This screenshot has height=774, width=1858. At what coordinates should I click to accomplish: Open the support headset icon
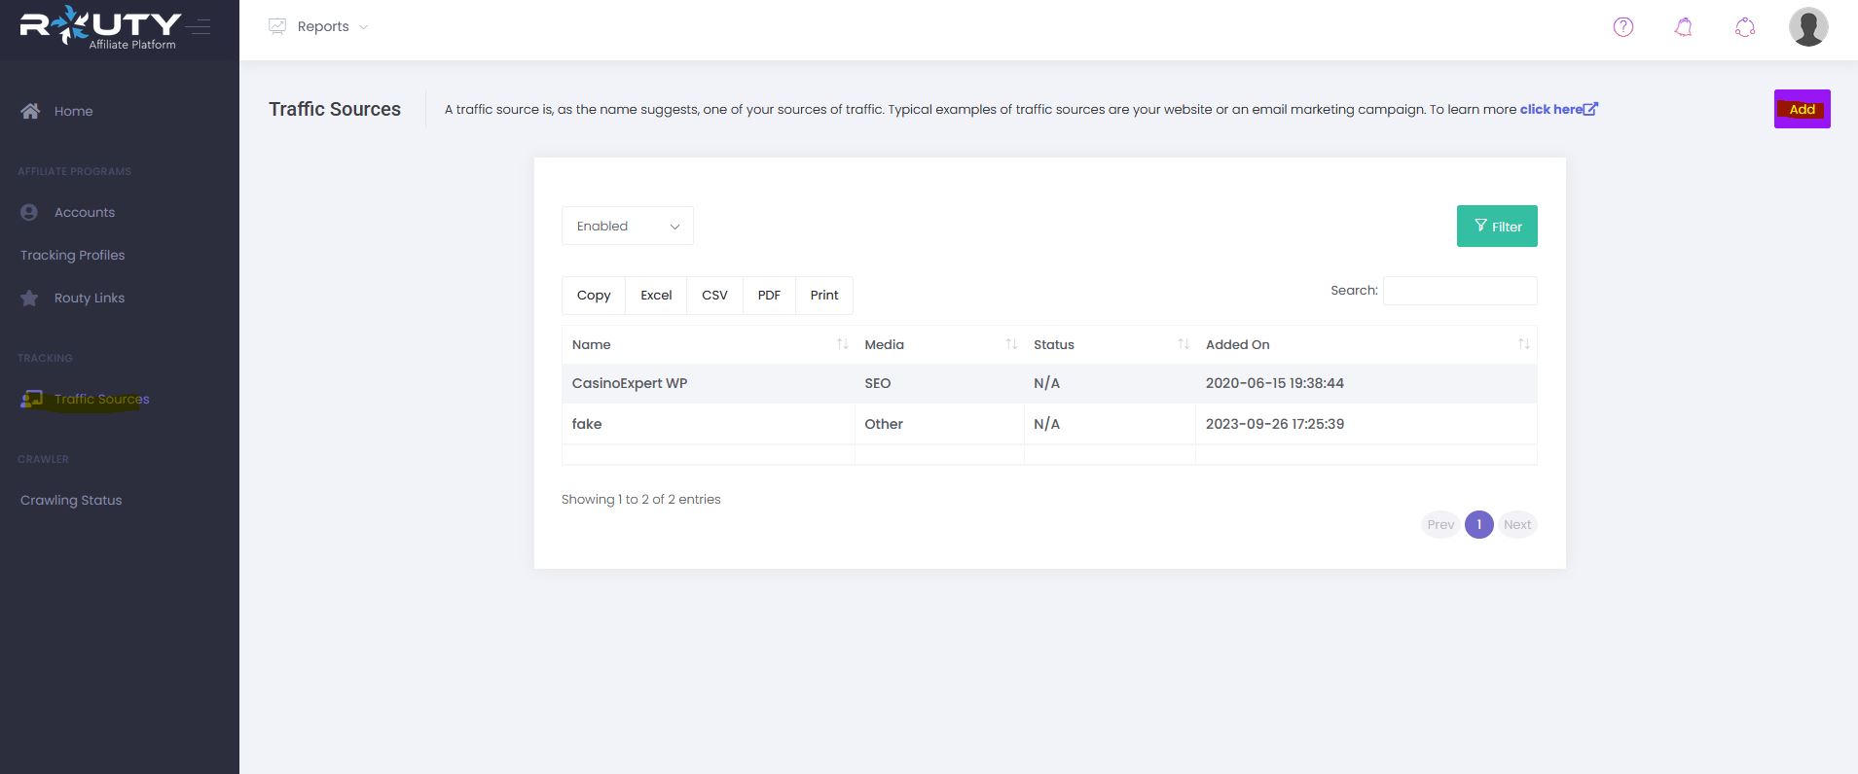(1744, 27)
